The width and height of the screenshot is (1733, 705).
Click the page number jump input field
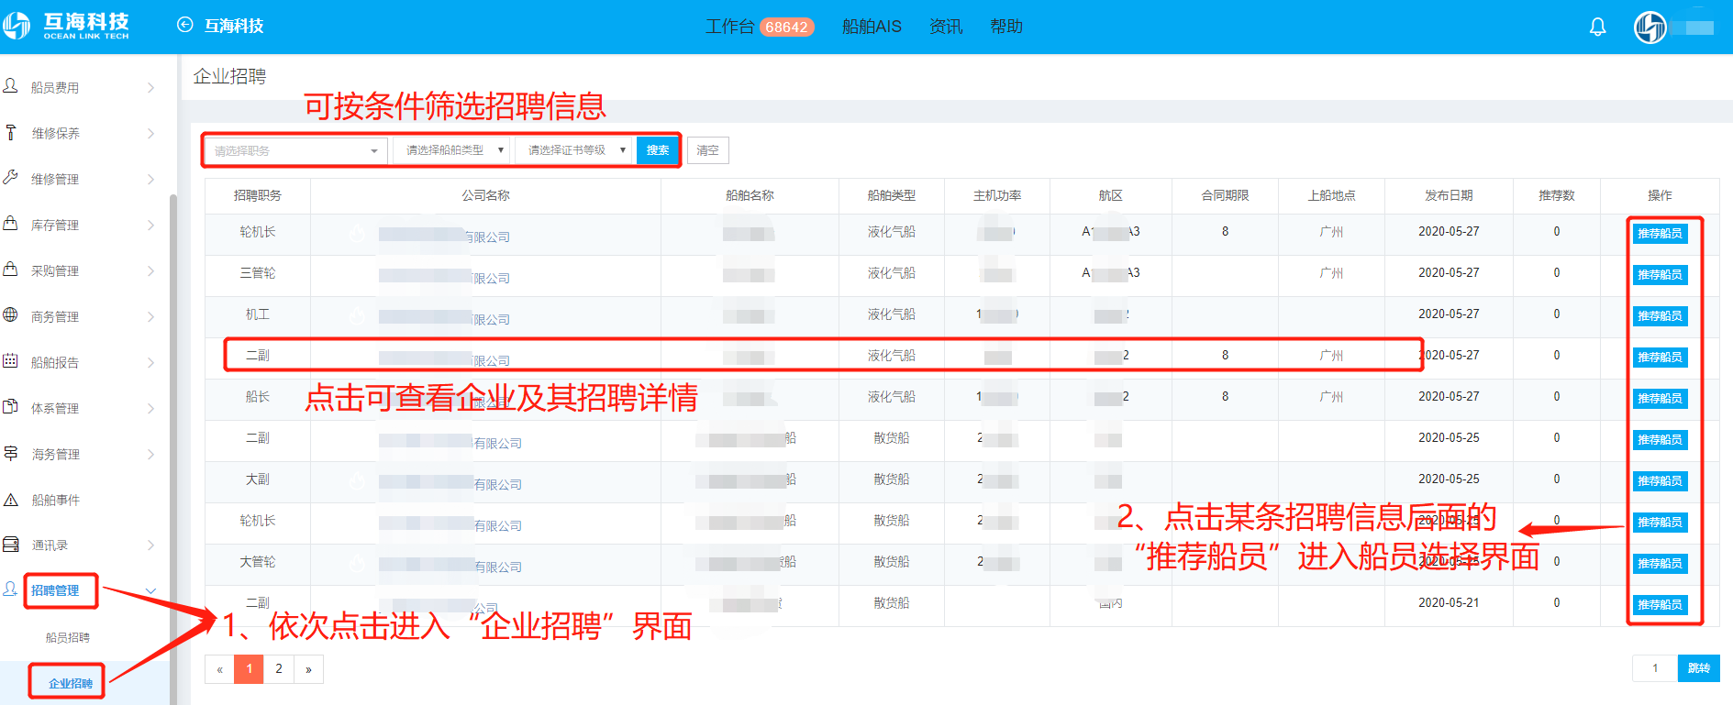[x=1655, y=668]
